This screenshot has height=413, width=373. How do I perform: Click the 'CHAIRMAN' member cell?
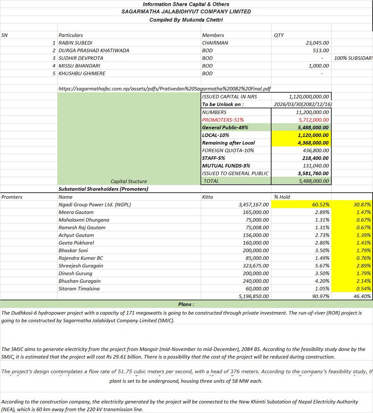[x=236, y=43]
